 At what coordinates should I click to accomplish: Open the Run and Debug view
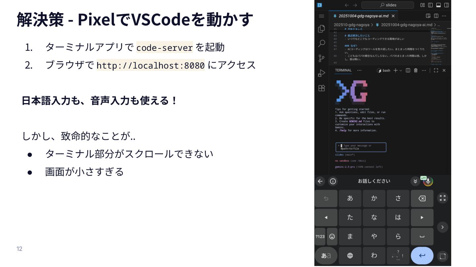[x=321, y=73]
